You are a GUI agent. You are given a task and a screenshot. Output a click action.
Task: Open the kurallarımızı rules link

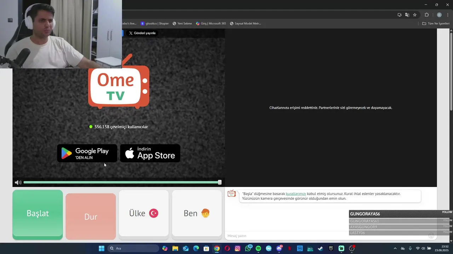click(x=296, y=194)
